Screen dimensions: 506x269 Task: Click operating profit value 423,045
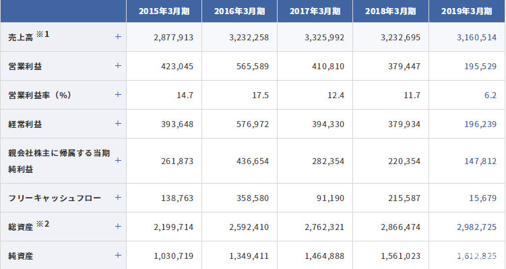177,67
